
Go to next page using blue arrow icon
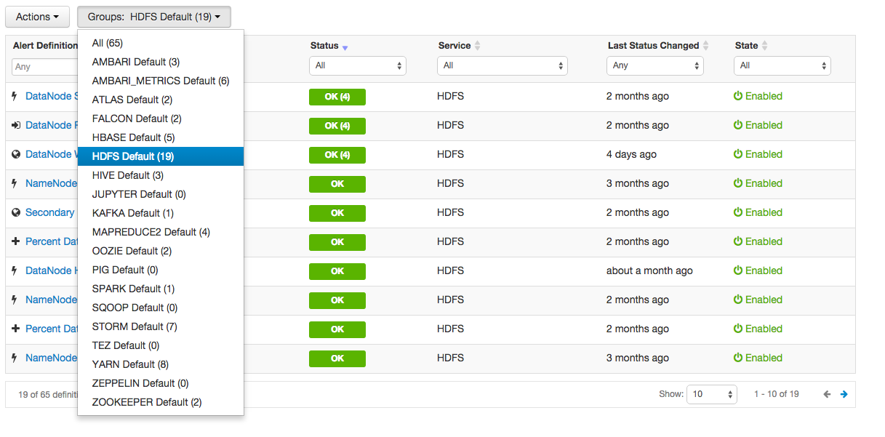click(x=844, y=393)
